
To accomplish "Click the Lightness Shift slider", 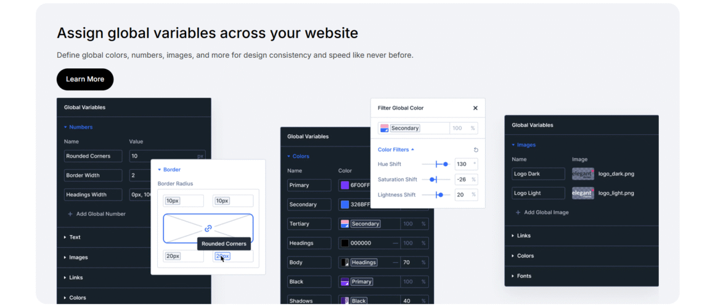I will (436, 195).
